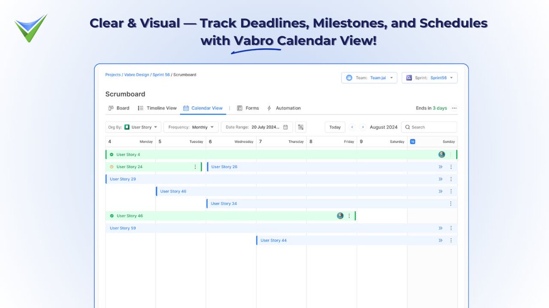Open the kebab menu on User Story 4
The height and width of the screenshot is (308, 549).
click(451, 155)
